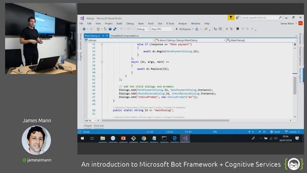
Task: Pin the MainDialog.cs tab
Action: [x=103, y=36]
